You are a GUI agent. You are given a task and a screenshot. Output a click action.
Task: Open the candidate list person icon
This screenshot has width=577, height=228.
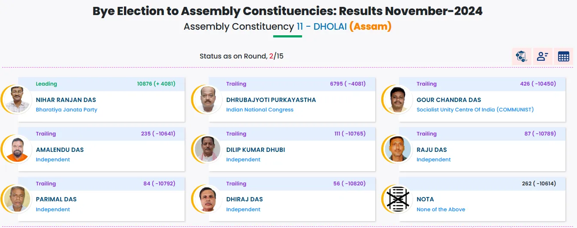tap(542, 56)
